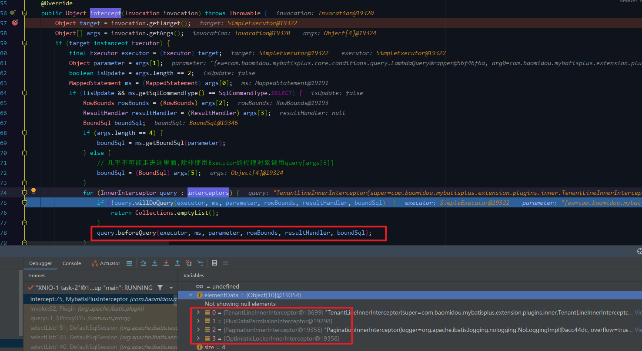Select the selectList:140 DefaultSqlSession frame
The image size is (642, 351).
pos(100,347)
